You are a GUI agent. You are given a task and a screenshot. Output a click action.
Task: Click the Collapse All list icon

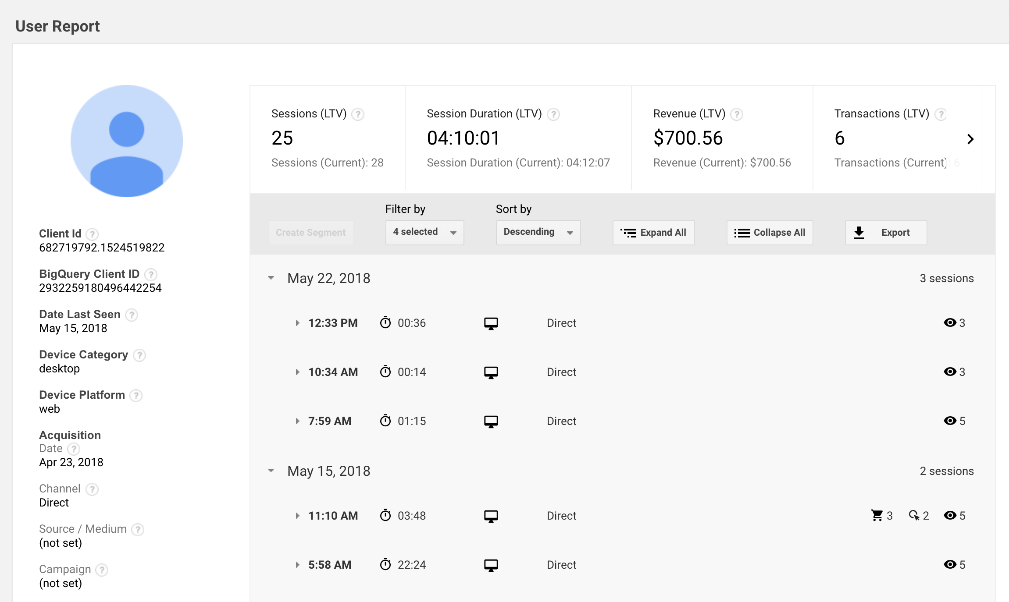click(x=742, y=232)
